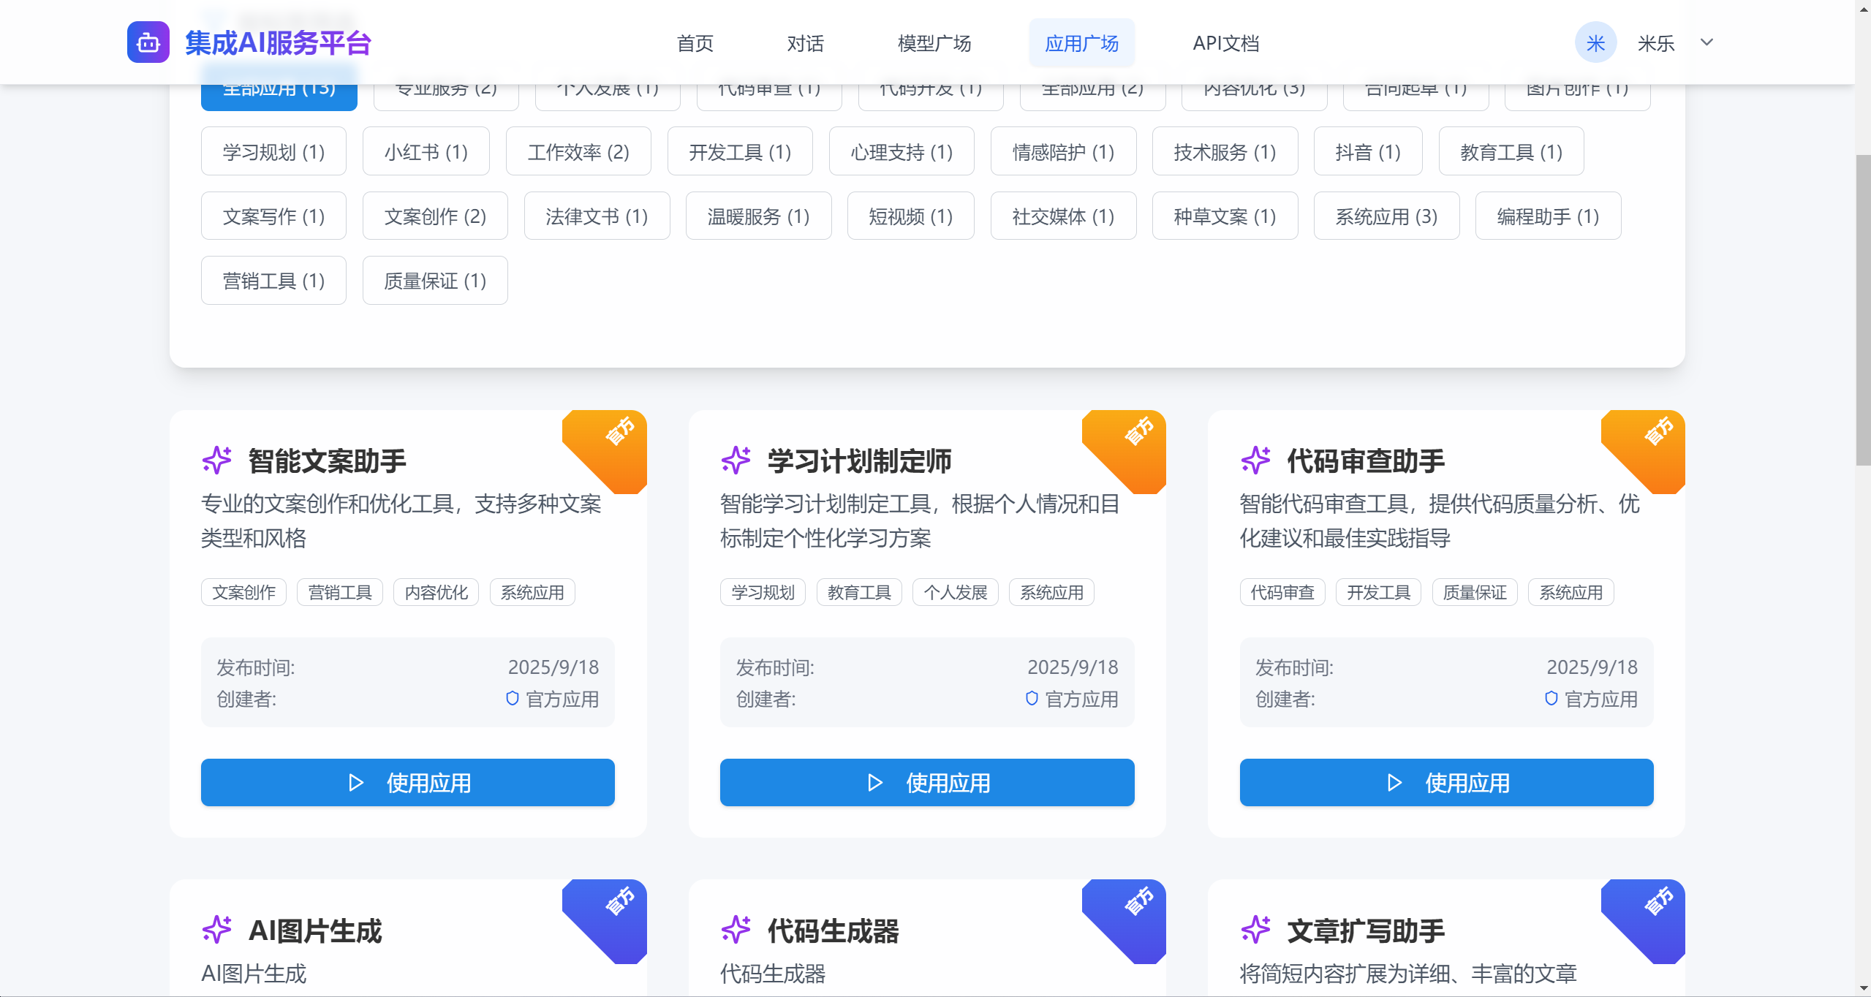Open the 学习计划制定师 card title

pyautogui.click(x=859, y=460)
